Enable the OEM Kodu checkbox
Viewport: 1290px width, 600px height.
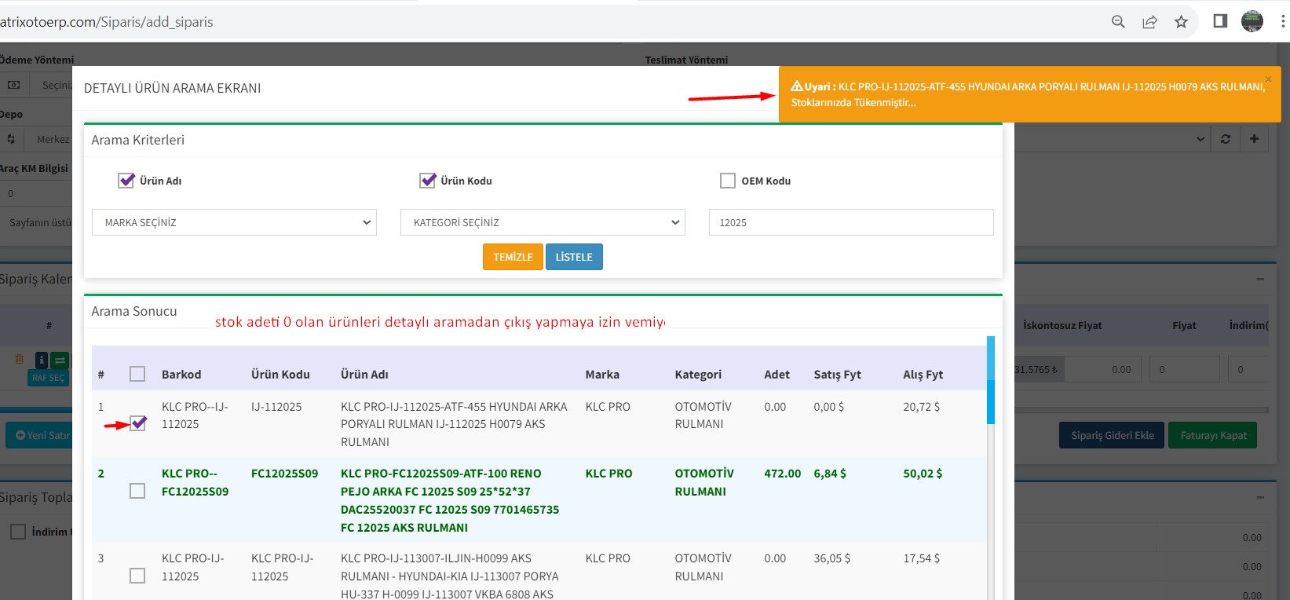pos(728,181)
